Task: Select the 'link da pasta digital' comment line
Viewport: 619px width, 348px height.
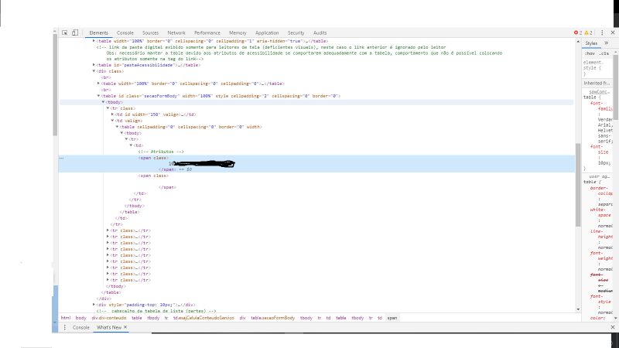Action: 271,47
